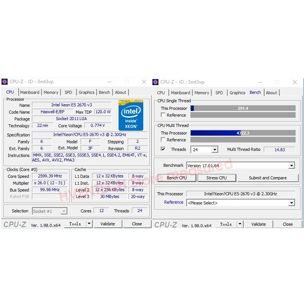Image resolution: width=304 pixels, height=304 pixels.
Task: Click the single thread progress bar showing 291.4
Action: (243, 108)
